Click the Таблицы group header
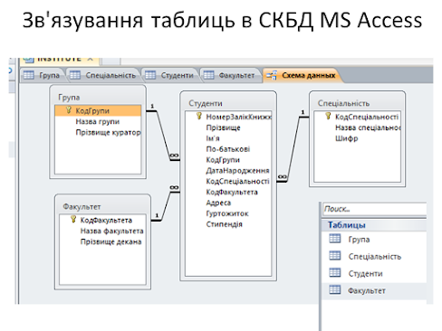 click(x=374, y=225)
